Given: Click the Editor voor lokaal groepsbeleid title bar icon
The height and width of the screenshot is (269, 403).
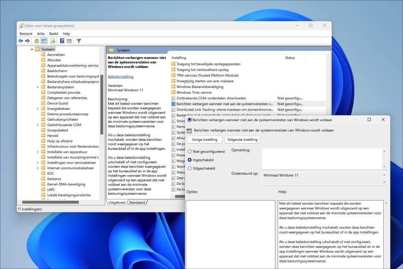Looking at the screenshot, I should [x=21, y=26].
